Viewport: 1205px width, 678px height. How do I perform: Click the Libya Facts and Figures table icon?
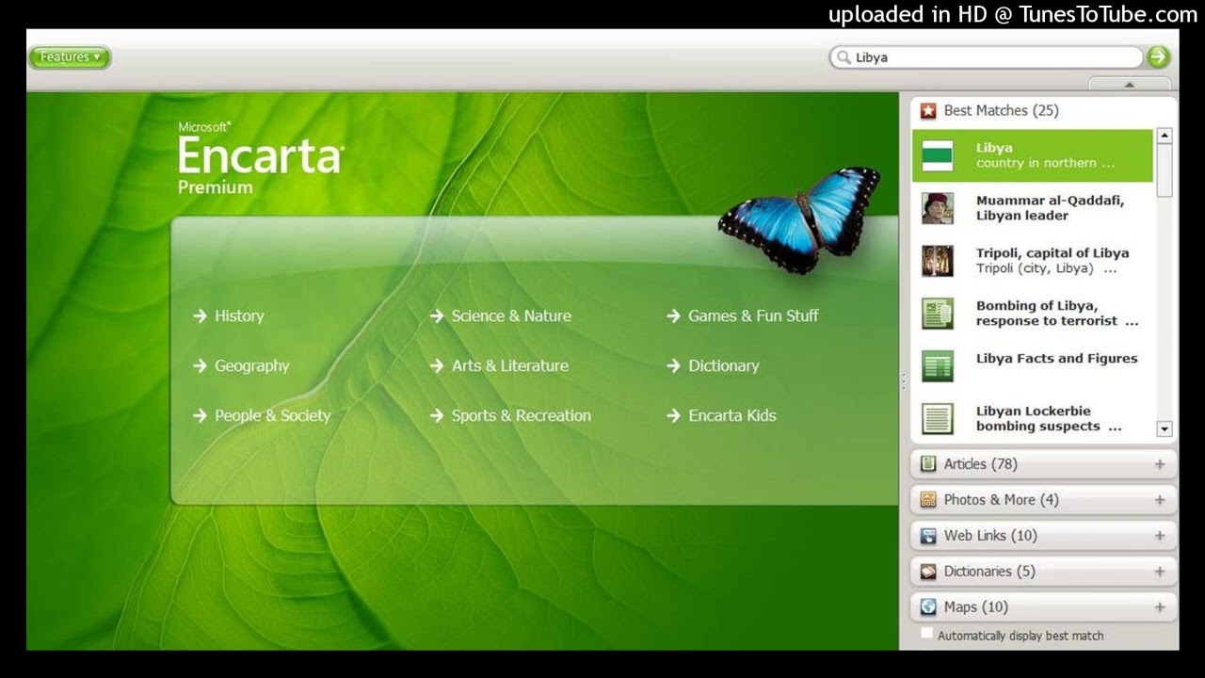[938, 366]
